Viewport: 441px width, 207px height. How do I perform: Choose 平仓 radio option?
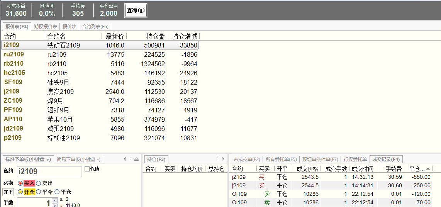(x=57, y=192)
